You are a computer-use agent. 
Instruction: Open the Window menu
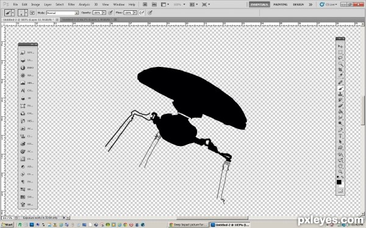tap(119, 4)
